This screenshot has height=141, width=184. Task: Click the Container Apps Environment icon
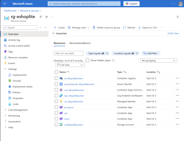click(x=61, y=90)
